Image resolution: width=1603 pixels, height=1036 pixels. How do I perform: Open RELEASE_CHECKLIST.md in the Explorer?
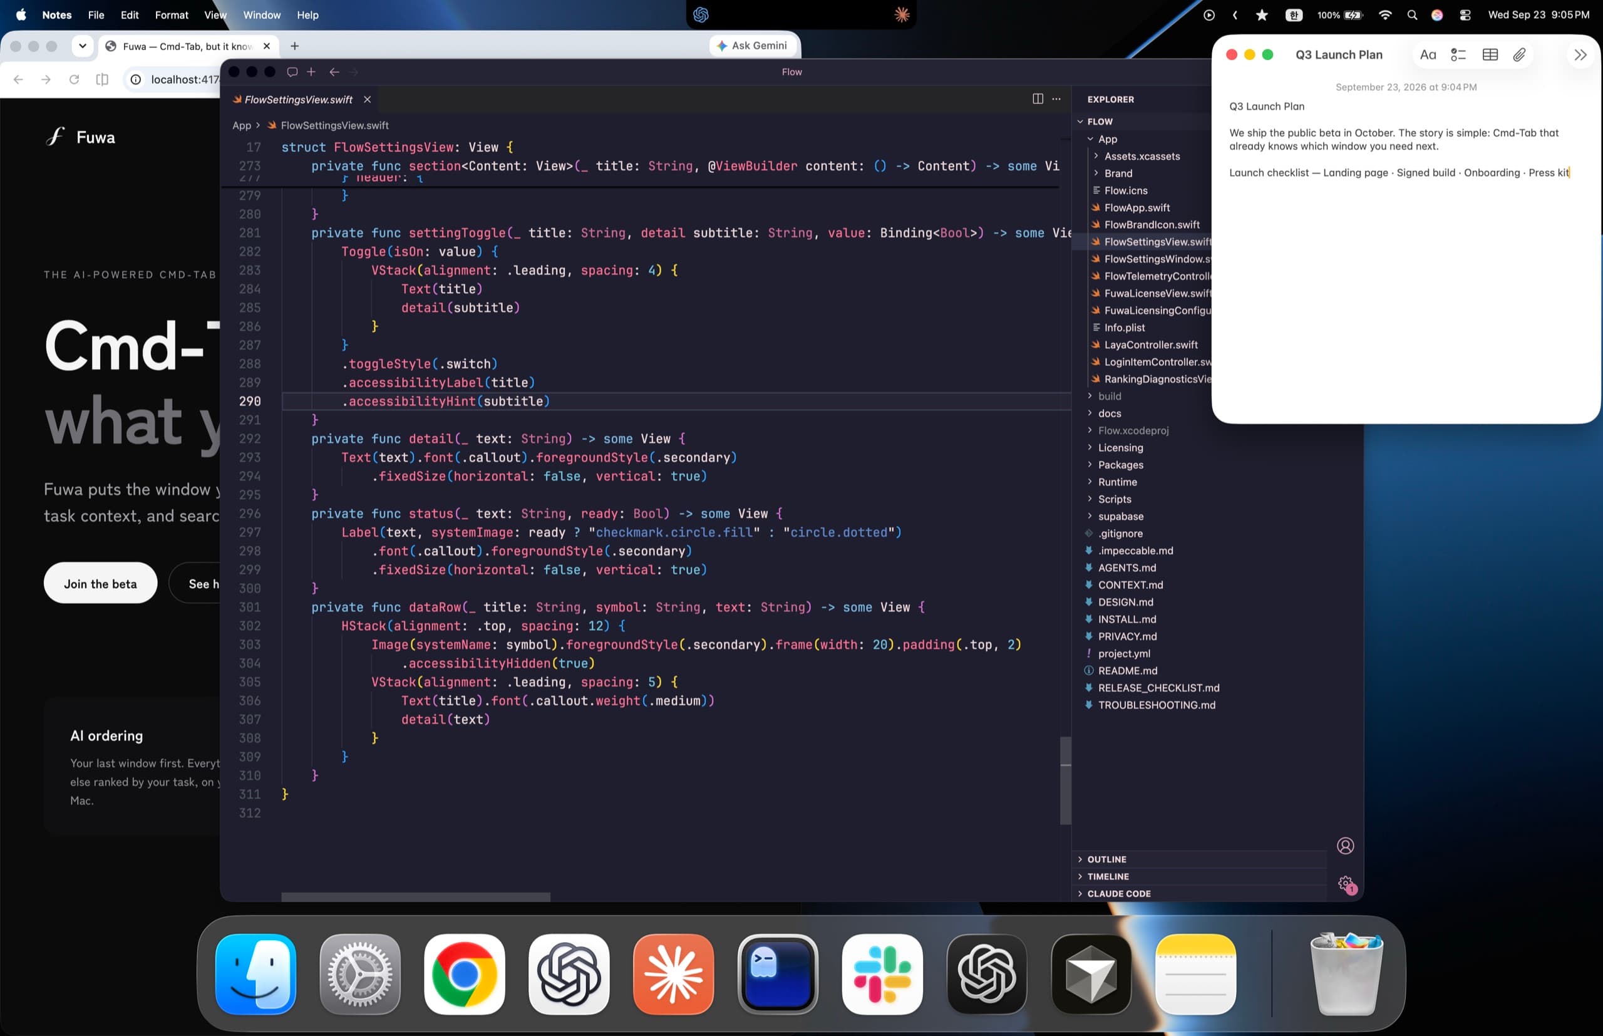(x=1158, y=688)
